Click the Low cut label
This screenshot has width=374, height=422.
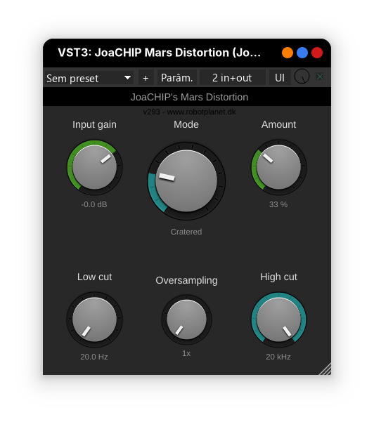click(95, 277)
